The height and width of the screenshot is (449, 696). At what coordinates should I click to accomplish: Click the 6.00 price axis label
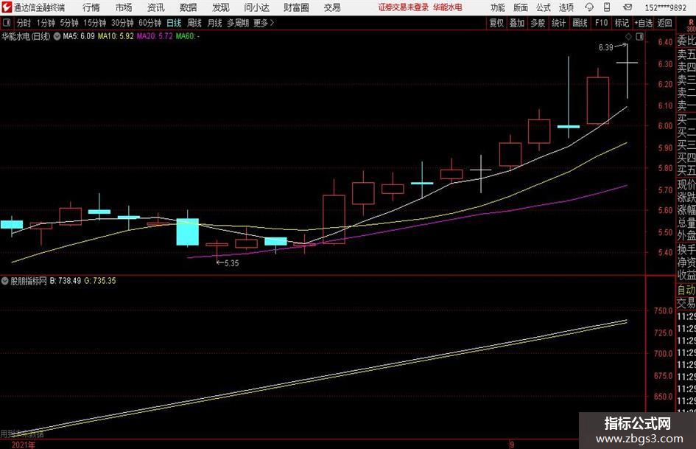coord(665,126)
